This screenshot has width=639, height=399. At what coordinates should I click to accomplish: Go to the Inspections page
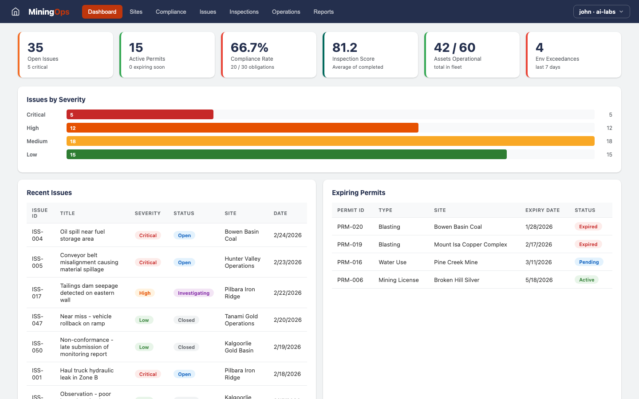pos(244,12)
